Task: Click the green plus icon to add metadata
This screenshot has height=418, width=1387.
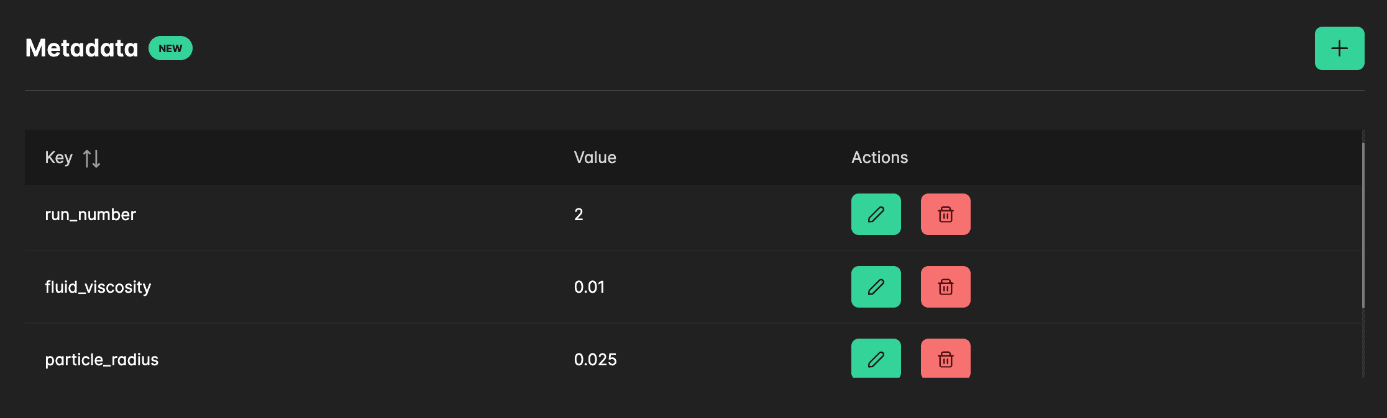Action: [1339, 48]
